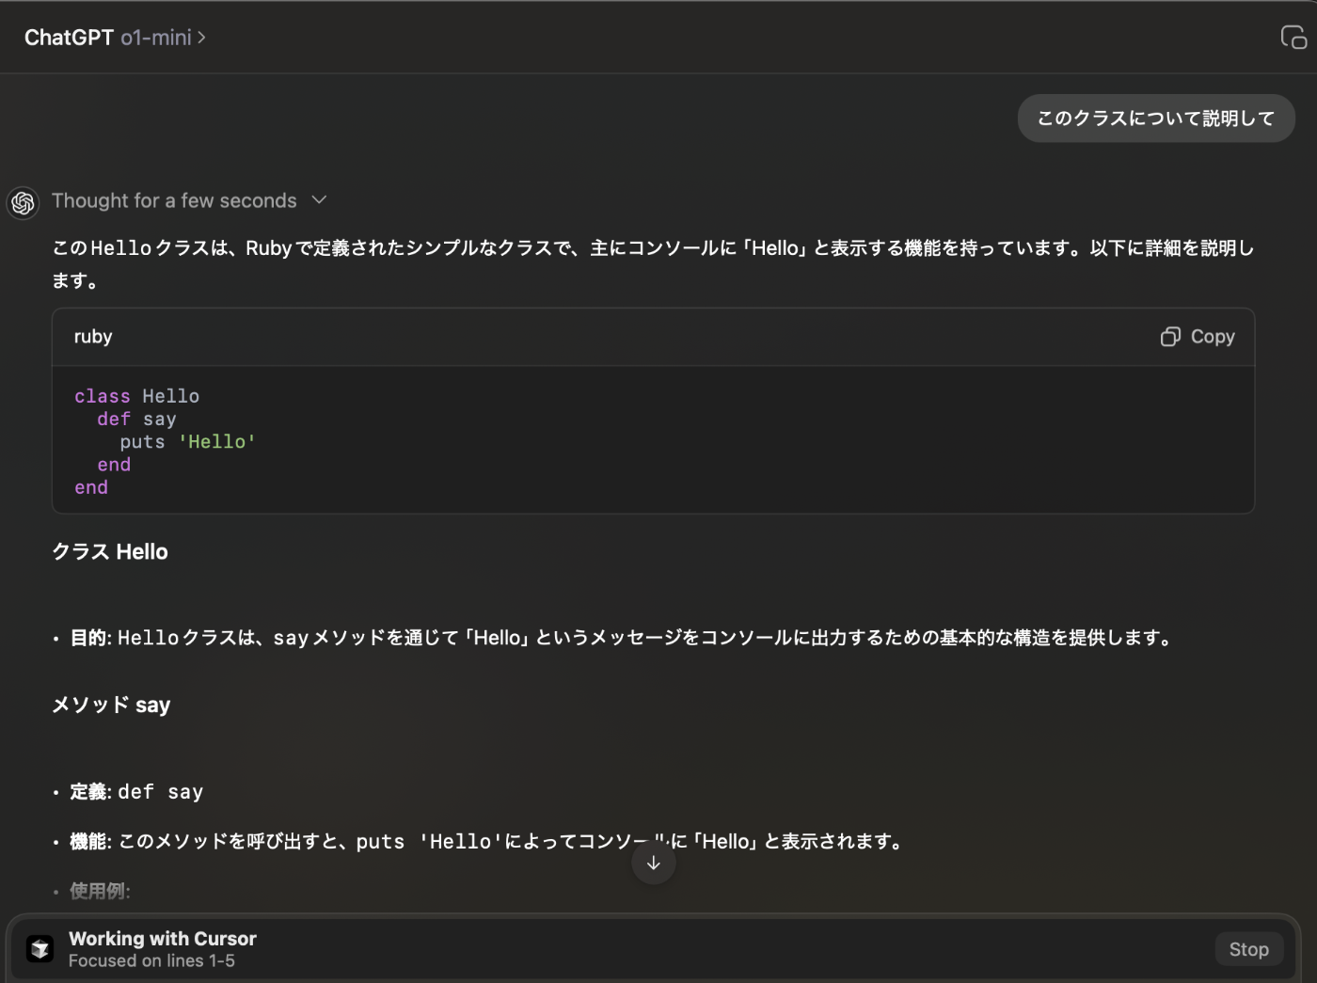Click 'Focused on lines 1-5' status text
Screen dimensions: 1317x983
[151, 961]
